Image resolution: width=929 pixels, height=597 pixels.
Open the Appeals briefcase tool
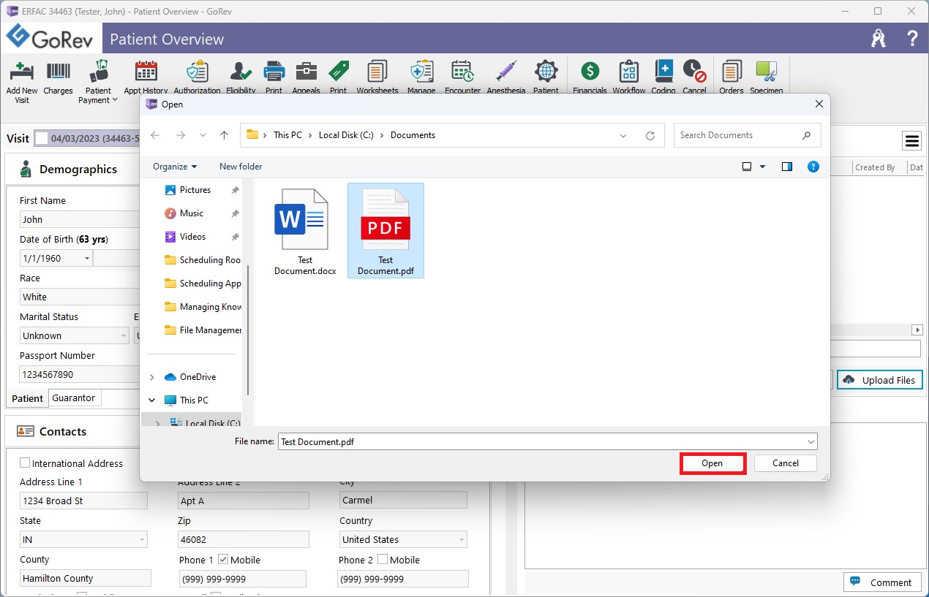306,77
